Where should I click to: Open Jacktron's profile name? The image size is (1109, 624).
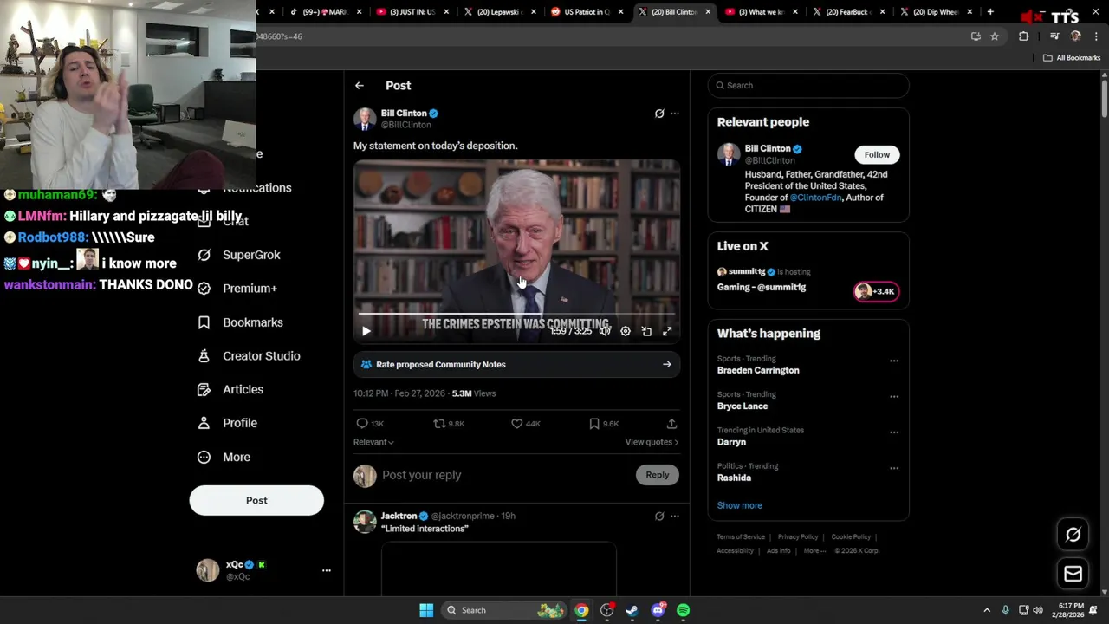pyautogui.click(x=399, y=517)
